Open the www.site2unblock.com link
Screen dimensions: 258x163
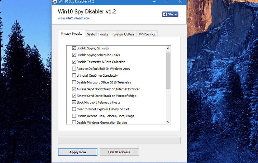74,18
